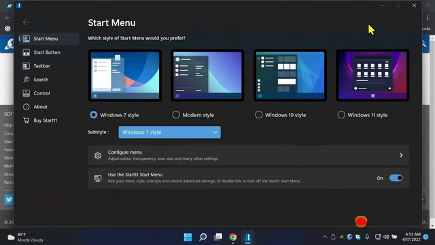Open the About section
The height and width of the screenshot is (245, 435).
[x=49, y=107]
